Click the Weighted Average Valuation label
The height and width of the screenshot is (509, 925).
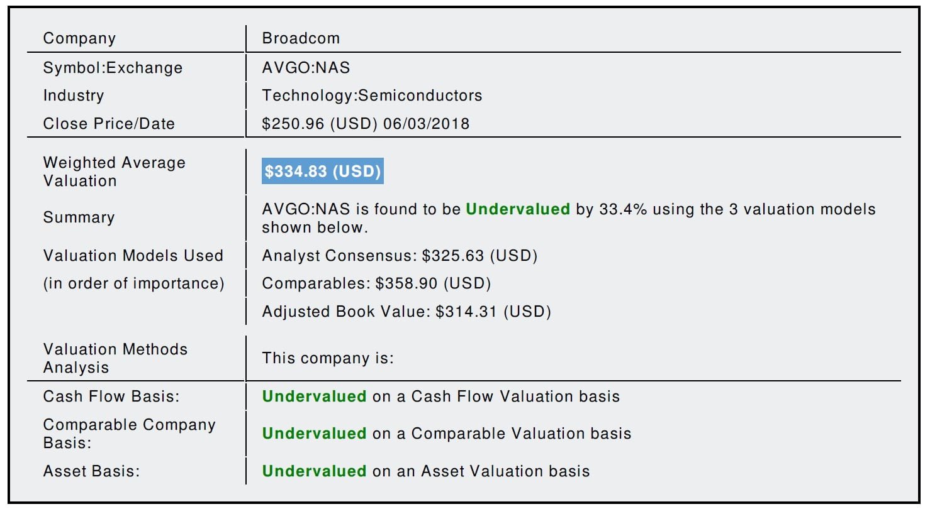click(114, 172)
